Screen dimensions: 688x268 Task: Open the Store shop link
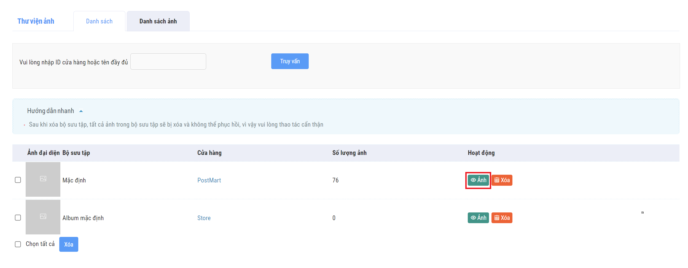point(204,218)
